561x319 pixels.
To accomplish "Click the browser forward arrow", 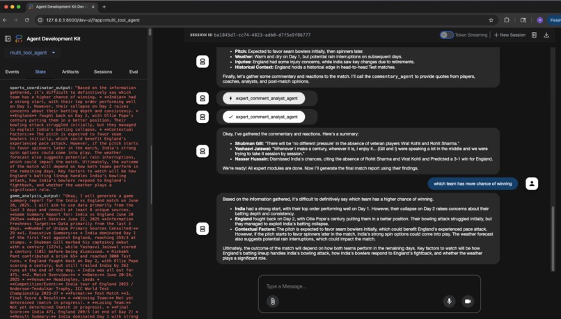I will tap(16, 20).
